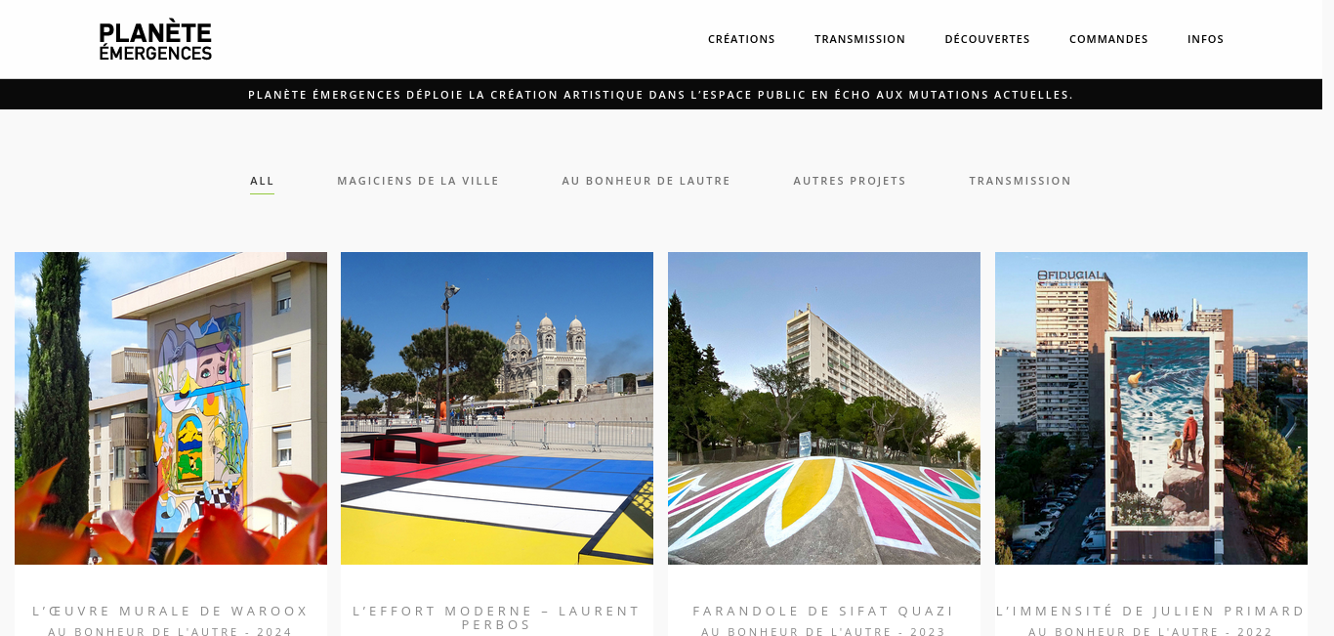The height and width of the screenshot is (636, 1334).
Task: Click the L'œuvre murale de Waroox title
Action: 171,611
